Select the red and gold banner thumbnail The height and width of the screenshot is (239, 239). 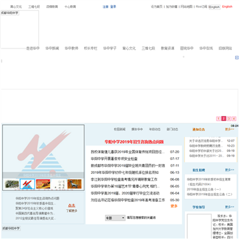[x=43, y=184]
